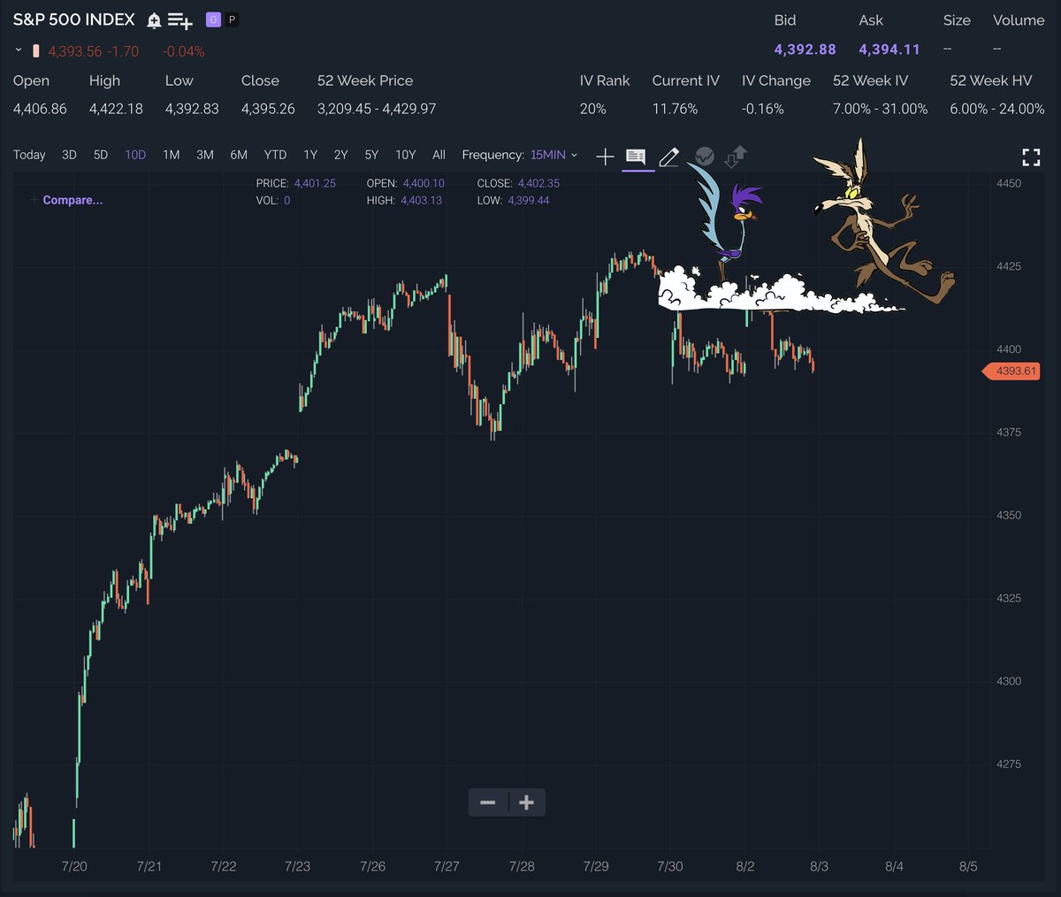Select the 5Y time range
The image size is (1061, 897).
(x=371, y=155)
